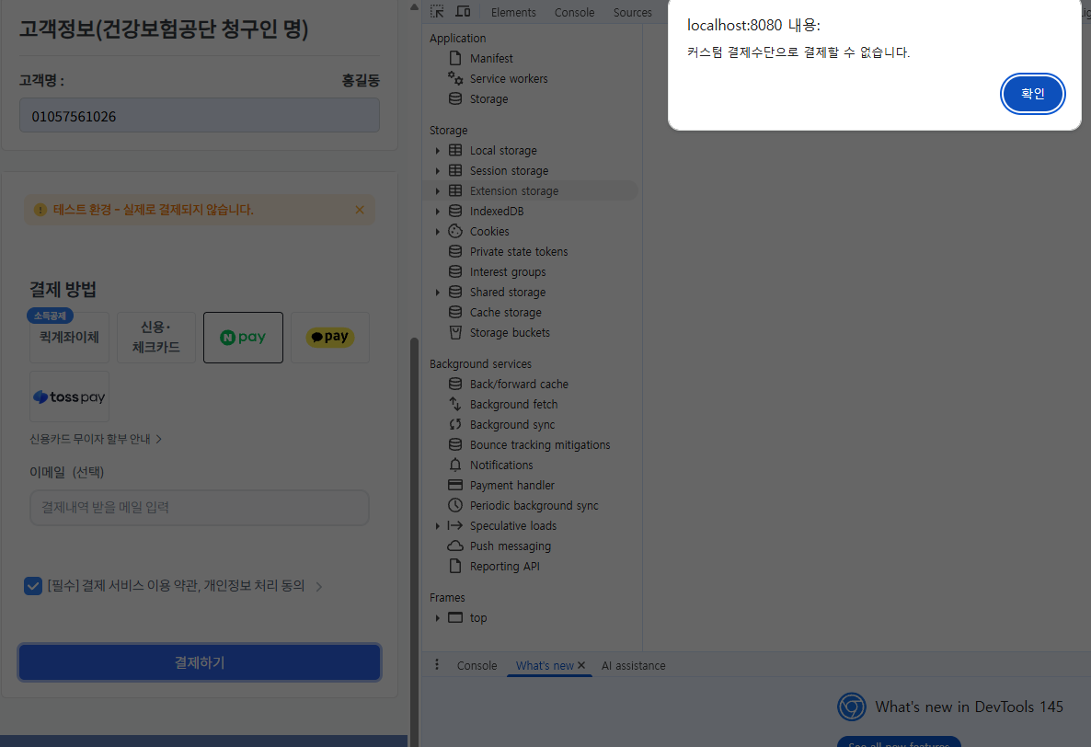Viewport: 1091px width, 747px height.
Task: Expand the top frame tree arrow
Action: click(x=438, y=617)
